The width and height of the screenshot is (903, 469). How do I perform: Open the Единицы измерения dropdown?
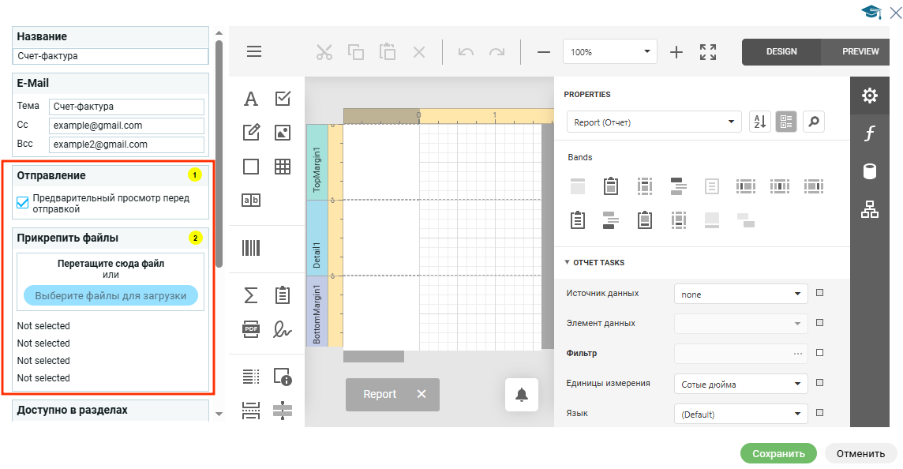point(740,385)
